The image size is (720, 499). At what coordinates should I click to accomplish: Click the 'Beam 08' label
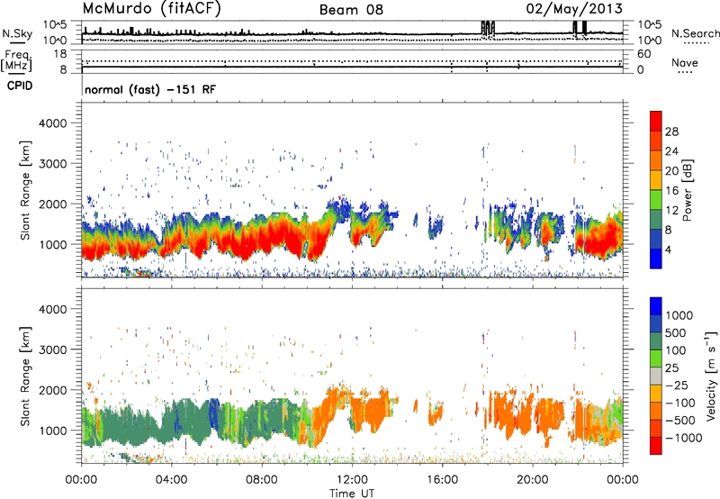pos(351,10)
